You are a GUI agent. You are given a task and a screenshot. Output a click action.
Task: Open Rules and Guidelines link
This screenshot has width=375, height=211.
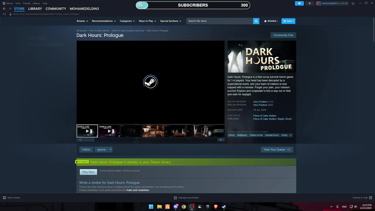pyautogui.click(x=138, y=190)
